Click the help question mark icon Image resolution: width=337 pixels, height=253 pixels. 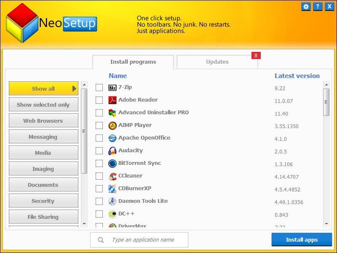click(x=317, y=6)
